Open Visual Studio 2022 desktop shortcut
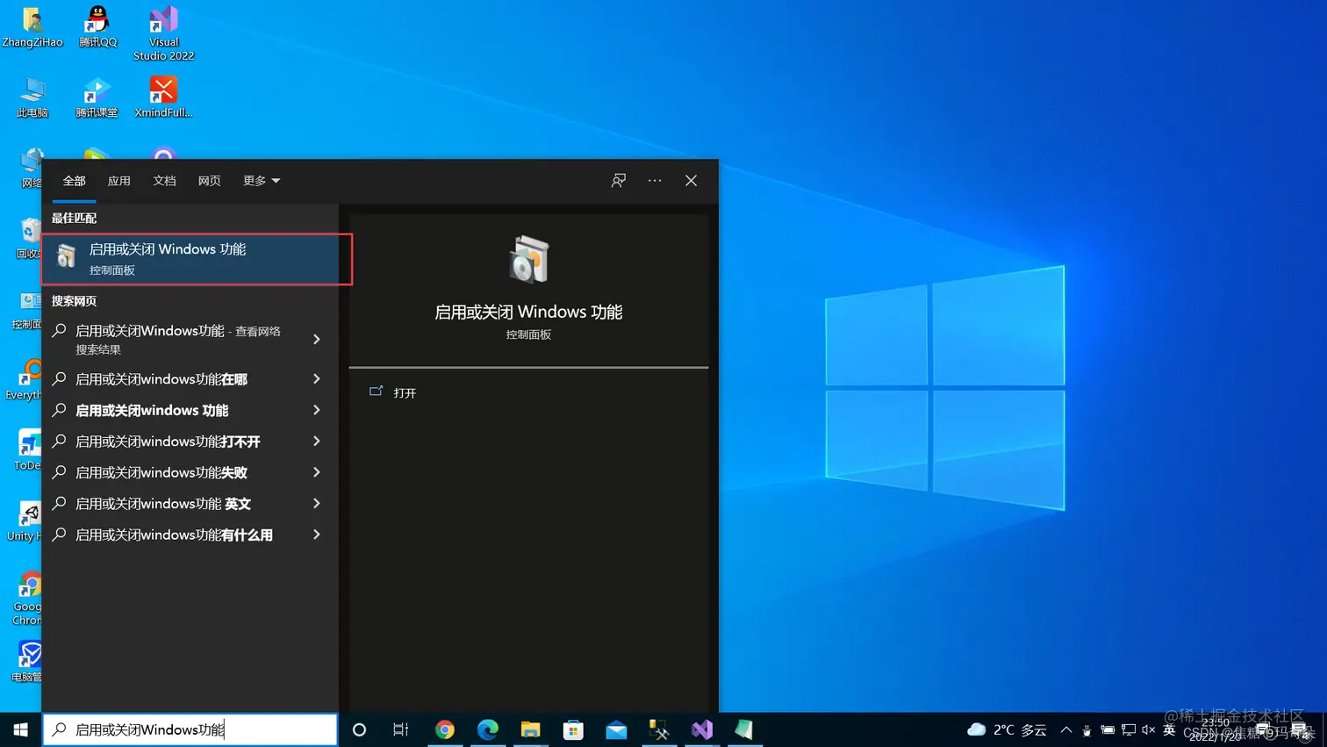The image size is (1327, 747). coord(163,33)
